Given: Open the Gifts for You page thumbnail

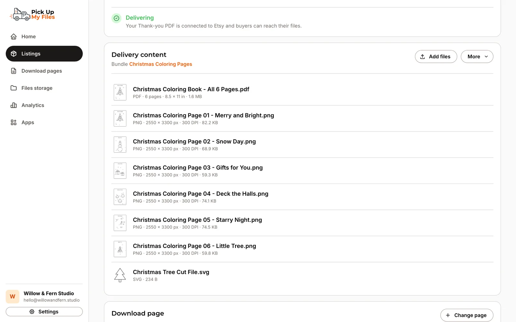Looking at the screenshot, I should pos(120,171).
